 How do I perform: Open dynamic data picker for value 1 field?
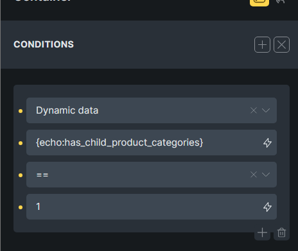267,207
